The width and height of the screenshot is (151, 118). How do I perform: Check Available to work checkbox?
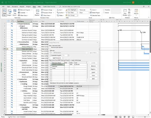click(51, 55)
